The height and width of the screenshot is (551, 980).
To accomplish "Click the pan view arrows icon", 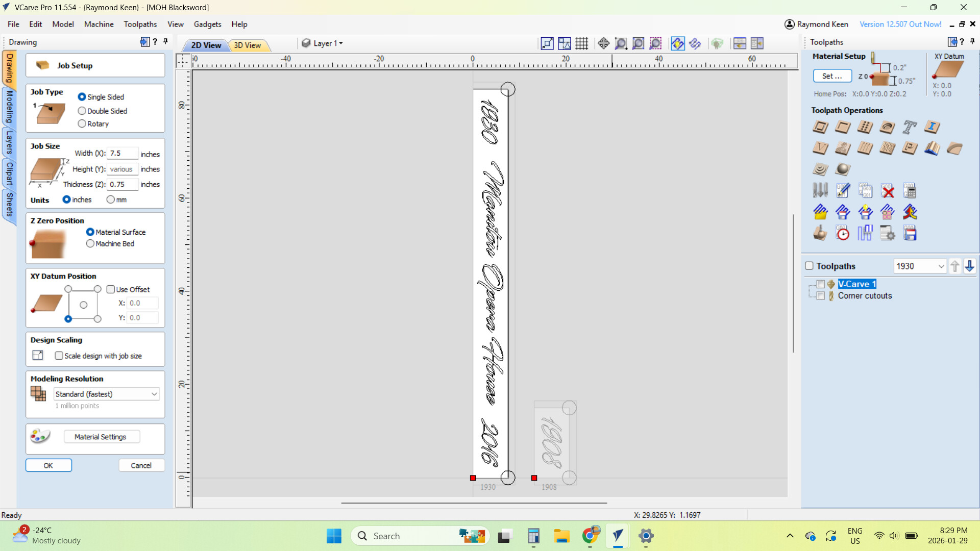I will point(603,43).
